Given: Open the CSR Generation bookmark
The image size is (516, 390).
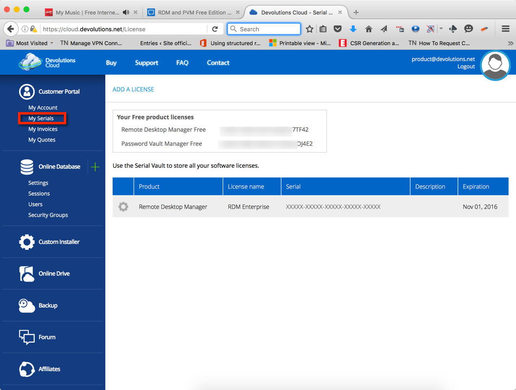Looking at the screenshot, I should (x=369, y=43).
